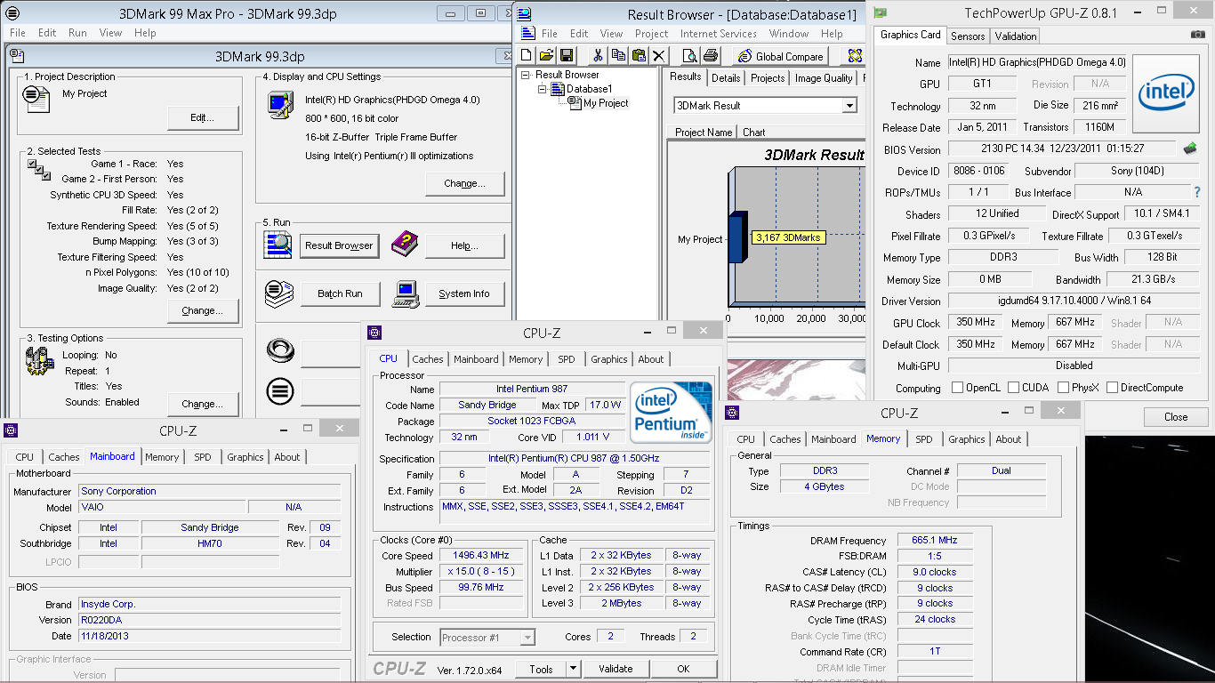This screenshot has height=683, width=1215.
Task: Click the New document icon in Result Browser
Action: [x=527, y=56]
